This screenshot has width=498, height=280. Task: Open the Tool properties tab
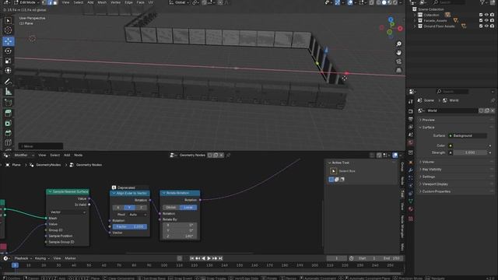tap(411, 102)
